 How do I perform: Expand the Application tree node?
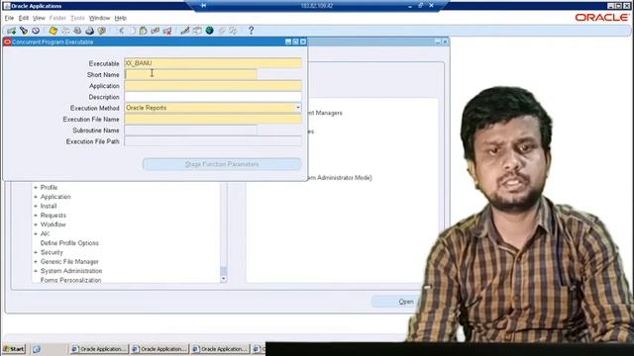click(36, 197)
